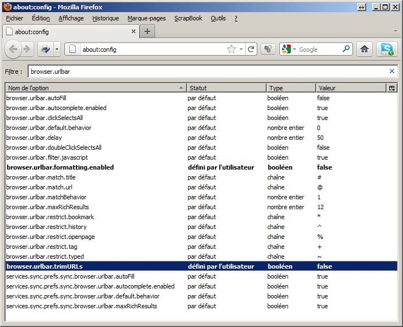Select browser.urlbar.autocomplete.enabled preference

point(201,108)
